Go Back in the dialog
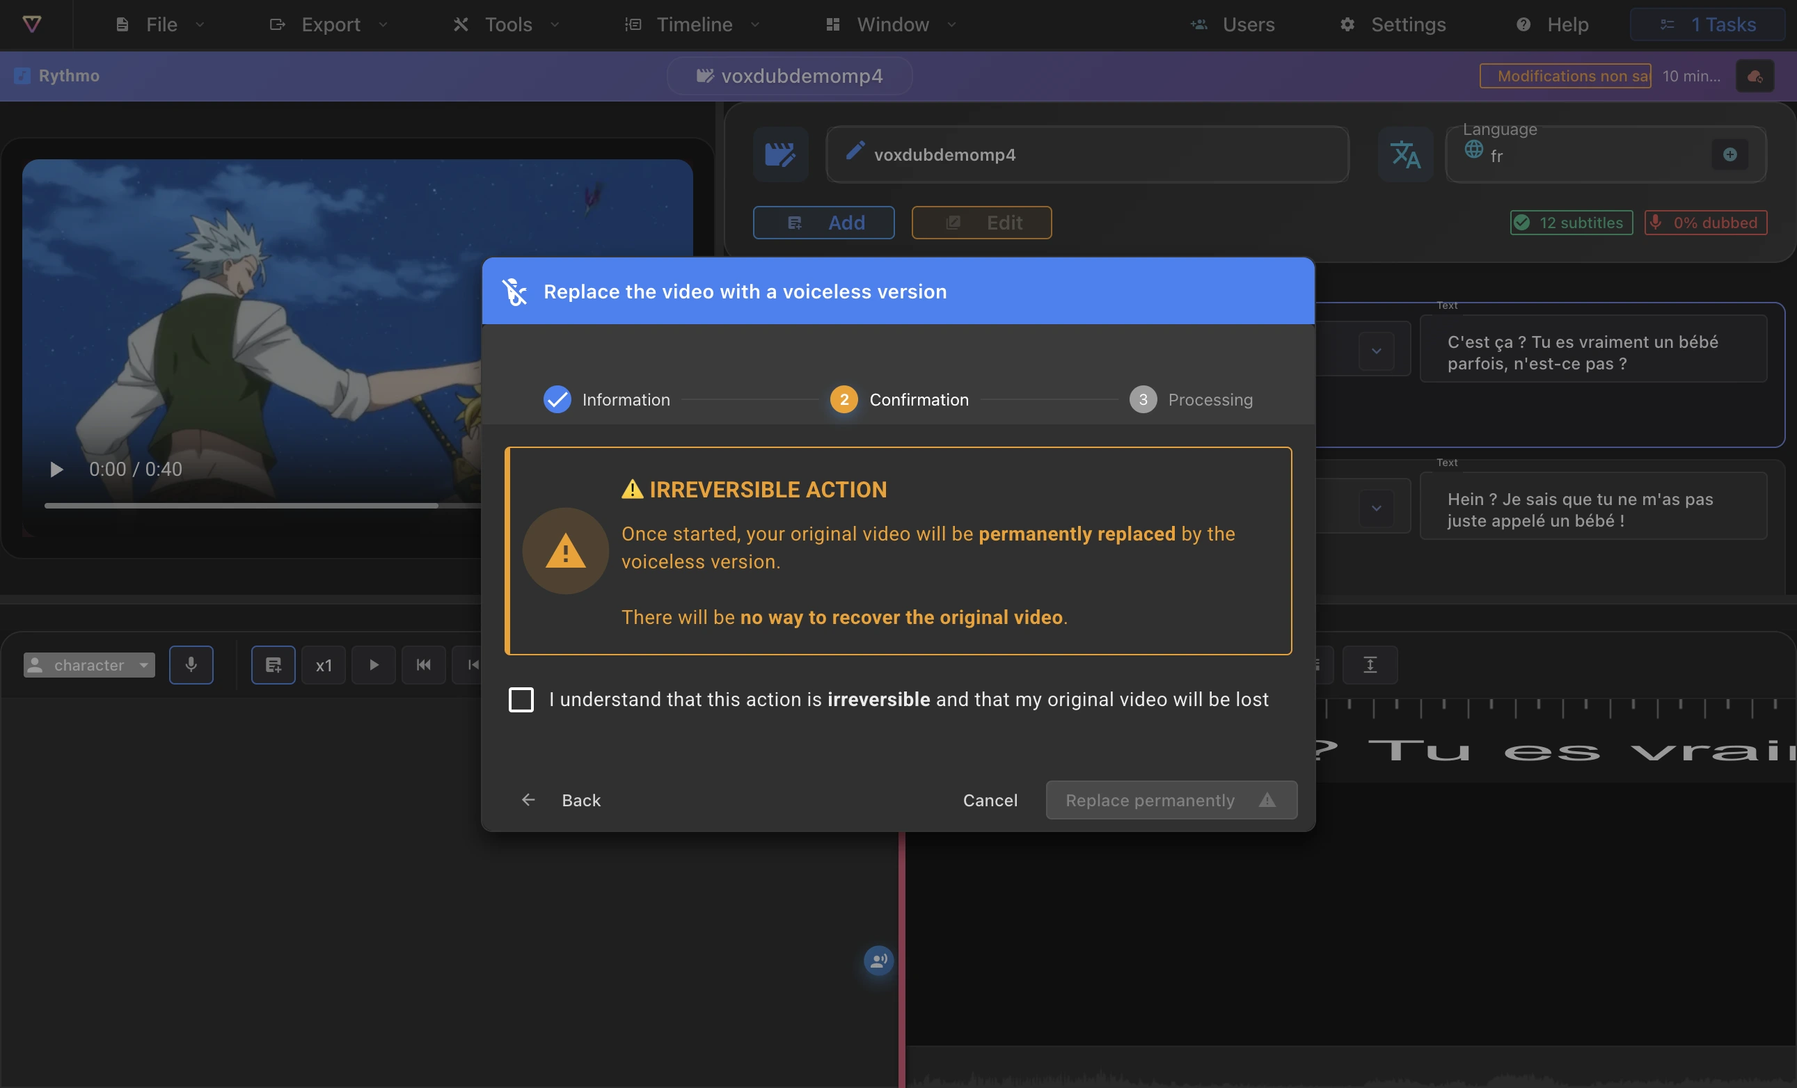The width and height of the screenshot is (1797, 1088). point(561,800)
